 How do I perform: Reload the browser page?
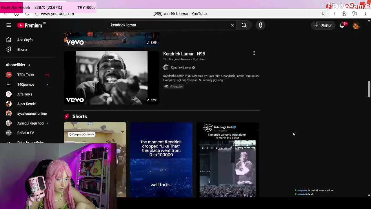point(27,14)
